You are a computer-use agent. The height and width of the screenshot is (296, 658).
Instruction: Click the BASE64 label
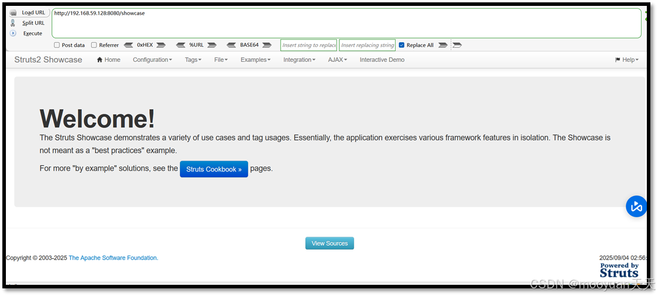(249, 45)
